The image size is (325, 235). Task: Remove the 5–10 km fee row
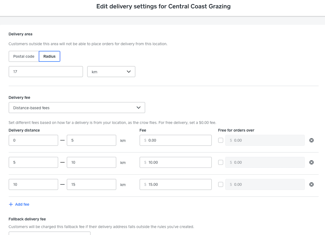tap(311, 162)
